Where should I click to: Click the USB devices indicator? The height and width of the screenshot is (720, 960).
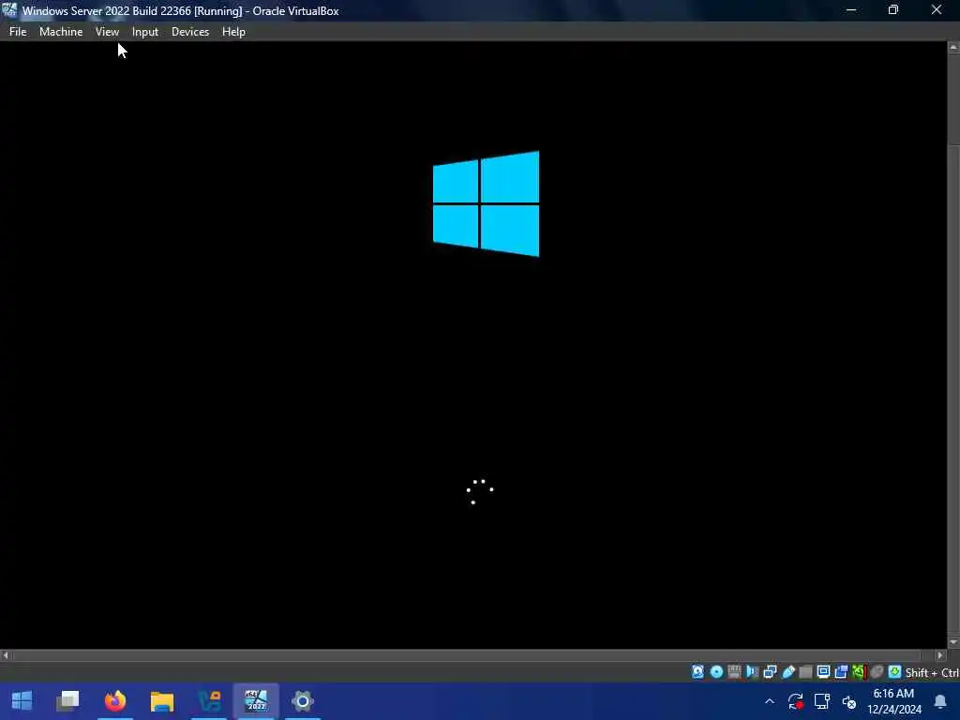[x=788, y=671]
